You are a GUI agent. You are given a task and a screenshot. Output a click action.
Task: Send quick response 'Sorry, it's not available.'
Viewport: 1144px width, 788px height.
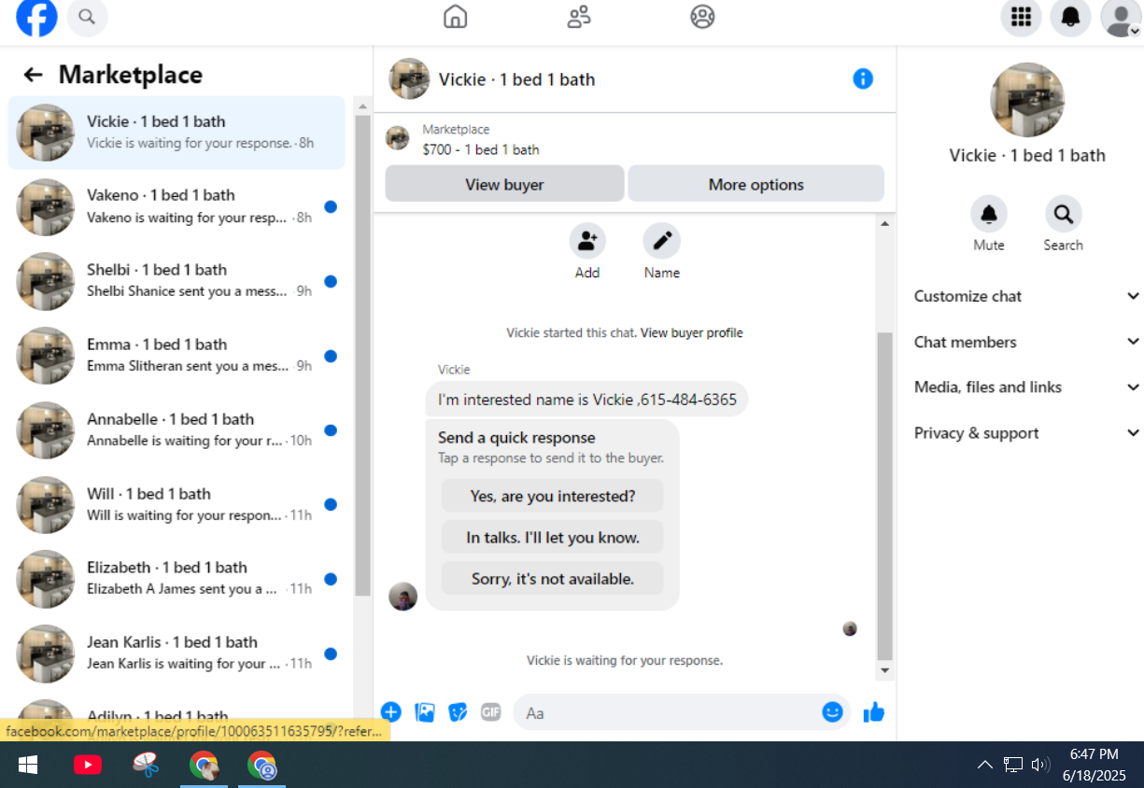[x=553, y=578]
